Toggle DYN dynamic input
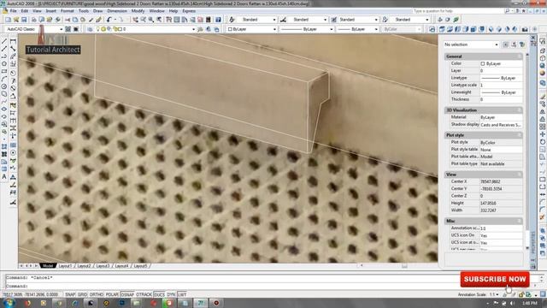The width and height of the screenshot is (547, 308). tap(171, 294)
